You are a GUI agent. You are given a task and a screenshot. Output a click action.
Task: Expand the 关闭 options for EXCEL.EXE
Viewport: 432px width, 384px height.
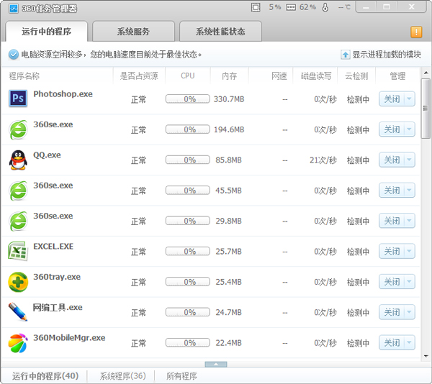(x=410, y=252)
